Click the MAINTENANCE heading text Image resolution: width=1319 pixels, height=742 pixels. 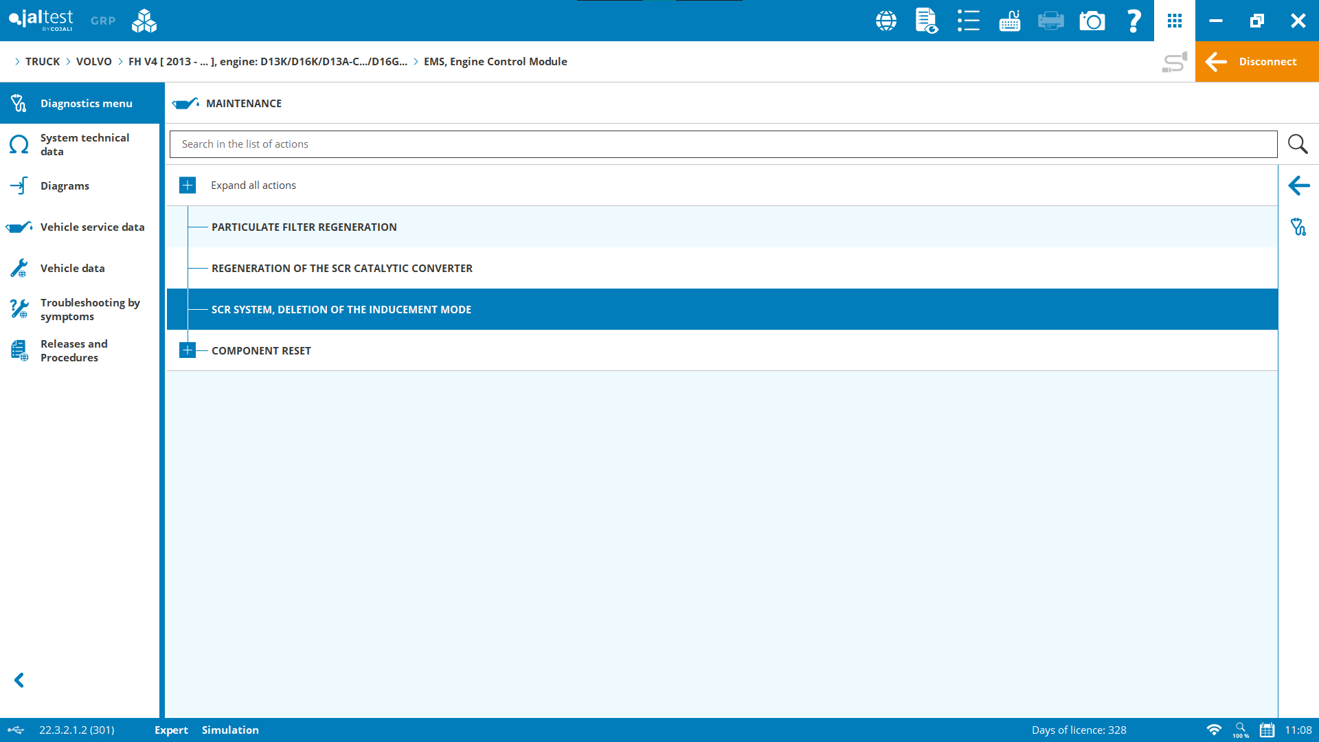(244, 103)
